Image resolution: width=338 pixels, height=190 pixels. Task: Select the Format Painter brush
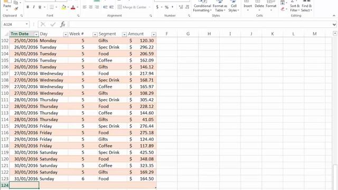(x=16, y=8)
